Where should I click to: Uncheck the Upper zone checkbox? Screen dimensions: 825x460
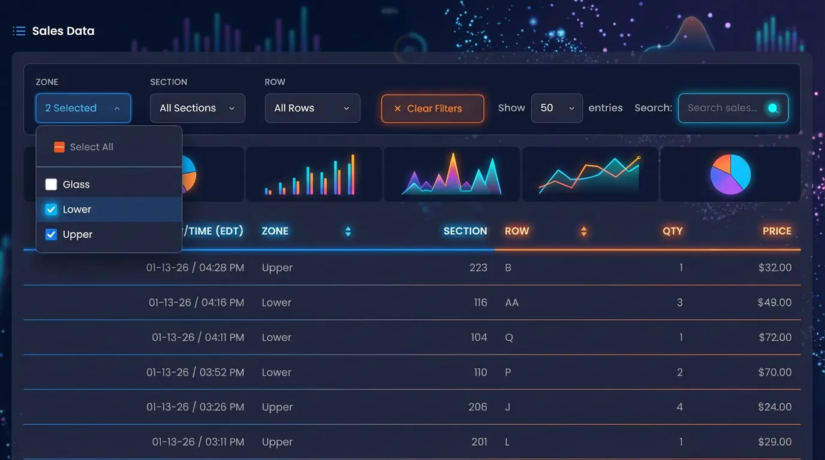pos(51,234)
